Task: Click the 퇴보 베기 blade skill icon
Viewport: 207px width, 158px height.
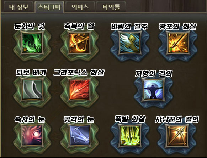Action: coord(32,90)
